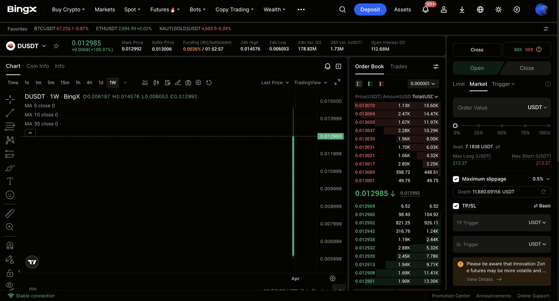
Task: Toggle the TP/SL checkbox
Action: click(456, 206)
